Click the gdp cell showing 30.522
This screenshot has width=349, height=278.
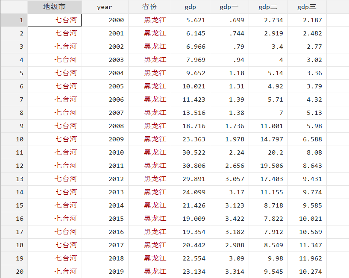coord(190,152)
